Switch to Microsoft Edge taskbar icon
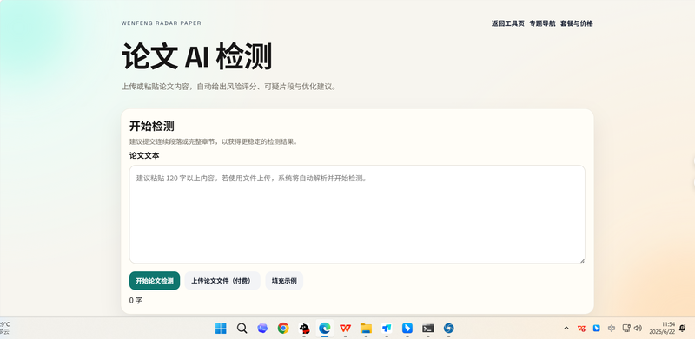 pos(325,328)
